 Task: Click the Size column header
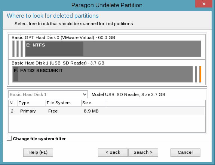[x=93, y=103]
